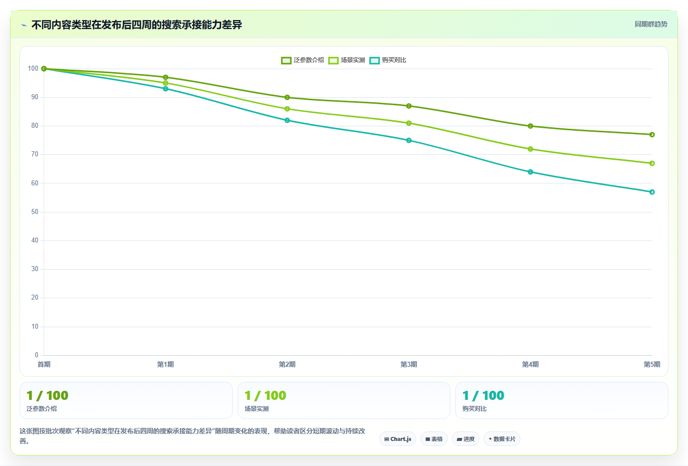Image resolution: width=688 pixels, height=466 pixels.
Task: Select the 购买对比 data point at 第3期
Action: click(x=409, y=140)
